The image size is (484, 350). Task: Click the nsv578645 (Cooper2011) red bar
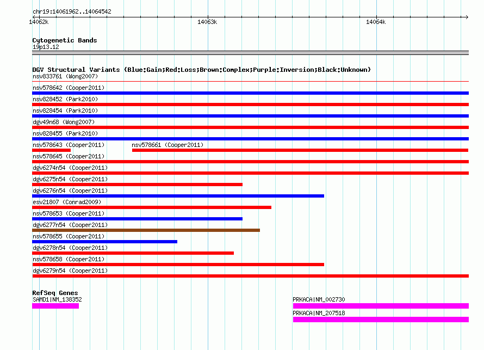click(250, 162)
